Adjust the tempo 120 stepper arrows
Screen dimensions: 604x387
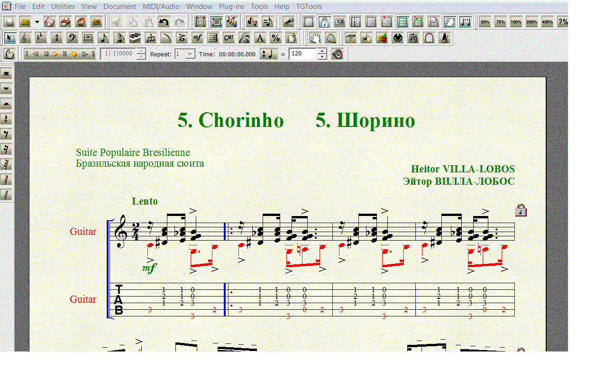pyautogui.click(x=322, y=54)
